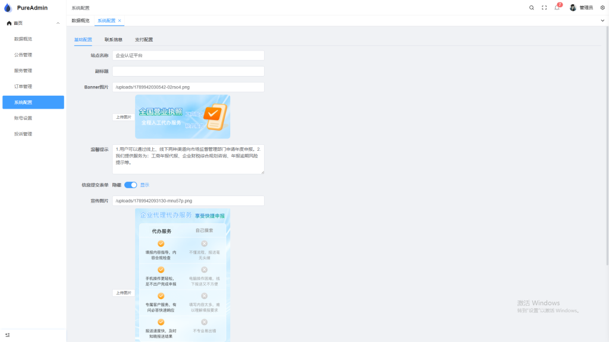Viewport: 609px width, 342px height.
Task: Switch to the 数据概览 page tab
Action: (80, 21)
